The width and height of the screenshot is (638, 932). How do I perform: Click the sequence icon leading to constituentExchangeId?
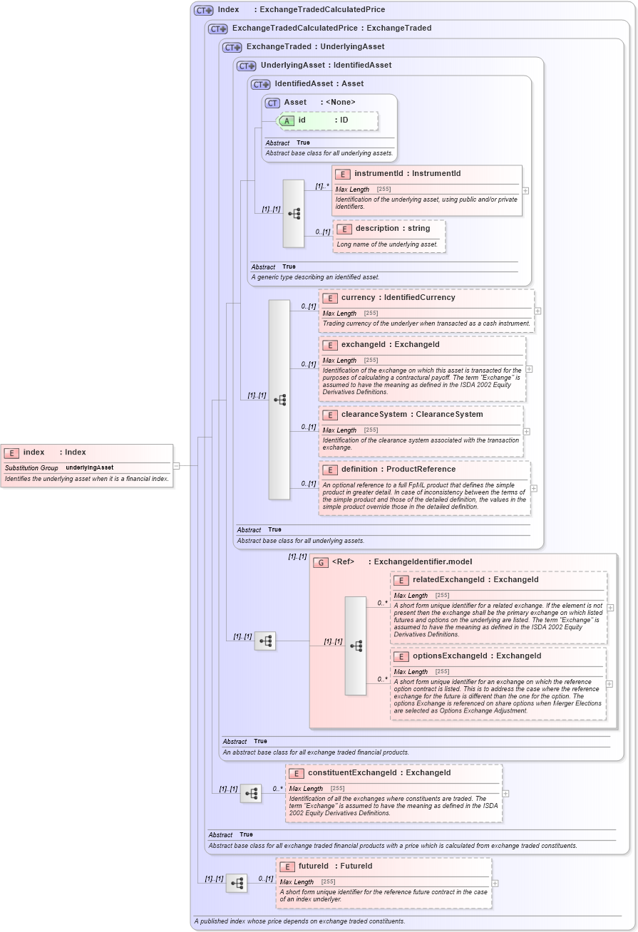251,793
